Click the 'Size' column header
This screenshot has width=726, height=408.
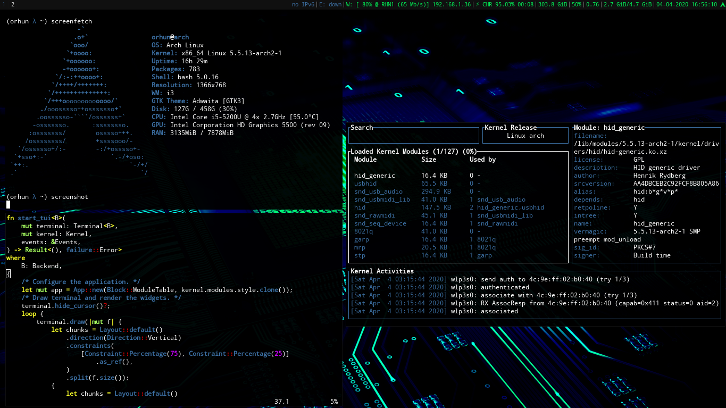(x=429, y=160)
